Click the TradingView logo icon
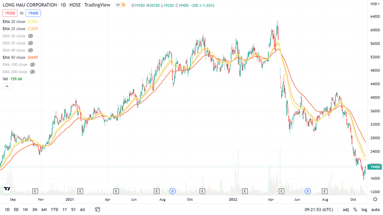 click(x=7, y=188)
